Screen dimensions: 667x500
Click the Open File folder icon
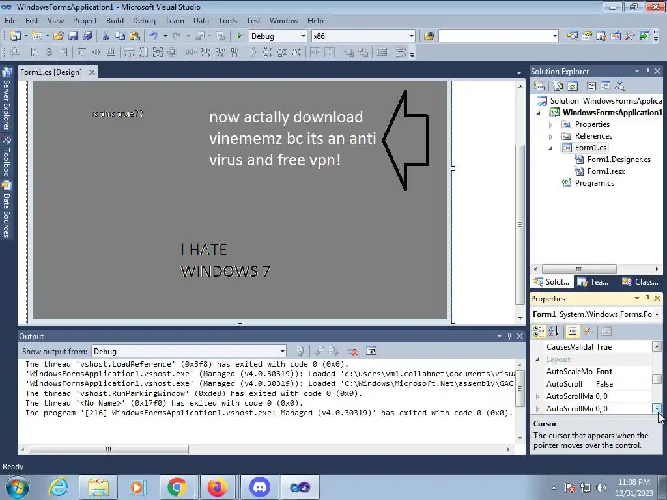(58, 36)
